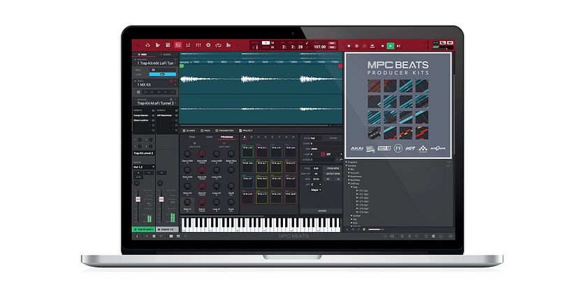
Task: Select CT1 Clp1 sample in browser
Action: coord(364,191)
